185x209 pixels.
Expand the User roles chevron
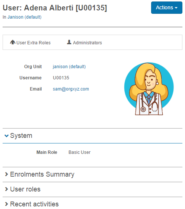pyautogui.click(x=6, y=189)
